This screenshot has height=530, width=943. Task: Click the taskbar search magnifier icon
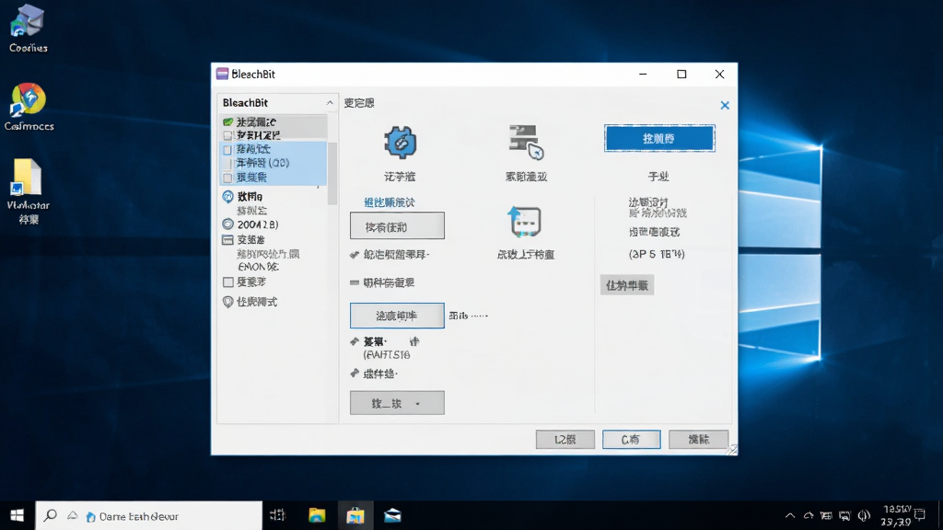(51, 515)
